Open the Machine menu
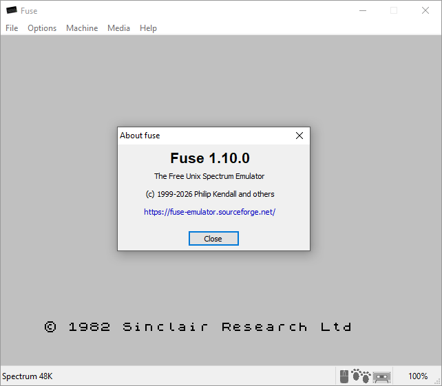The image size is (442, 386). tap(82, 28)
